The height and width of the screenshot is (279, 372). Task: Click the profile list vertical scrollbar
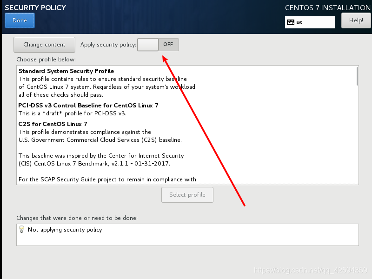(x=357, y=76)
